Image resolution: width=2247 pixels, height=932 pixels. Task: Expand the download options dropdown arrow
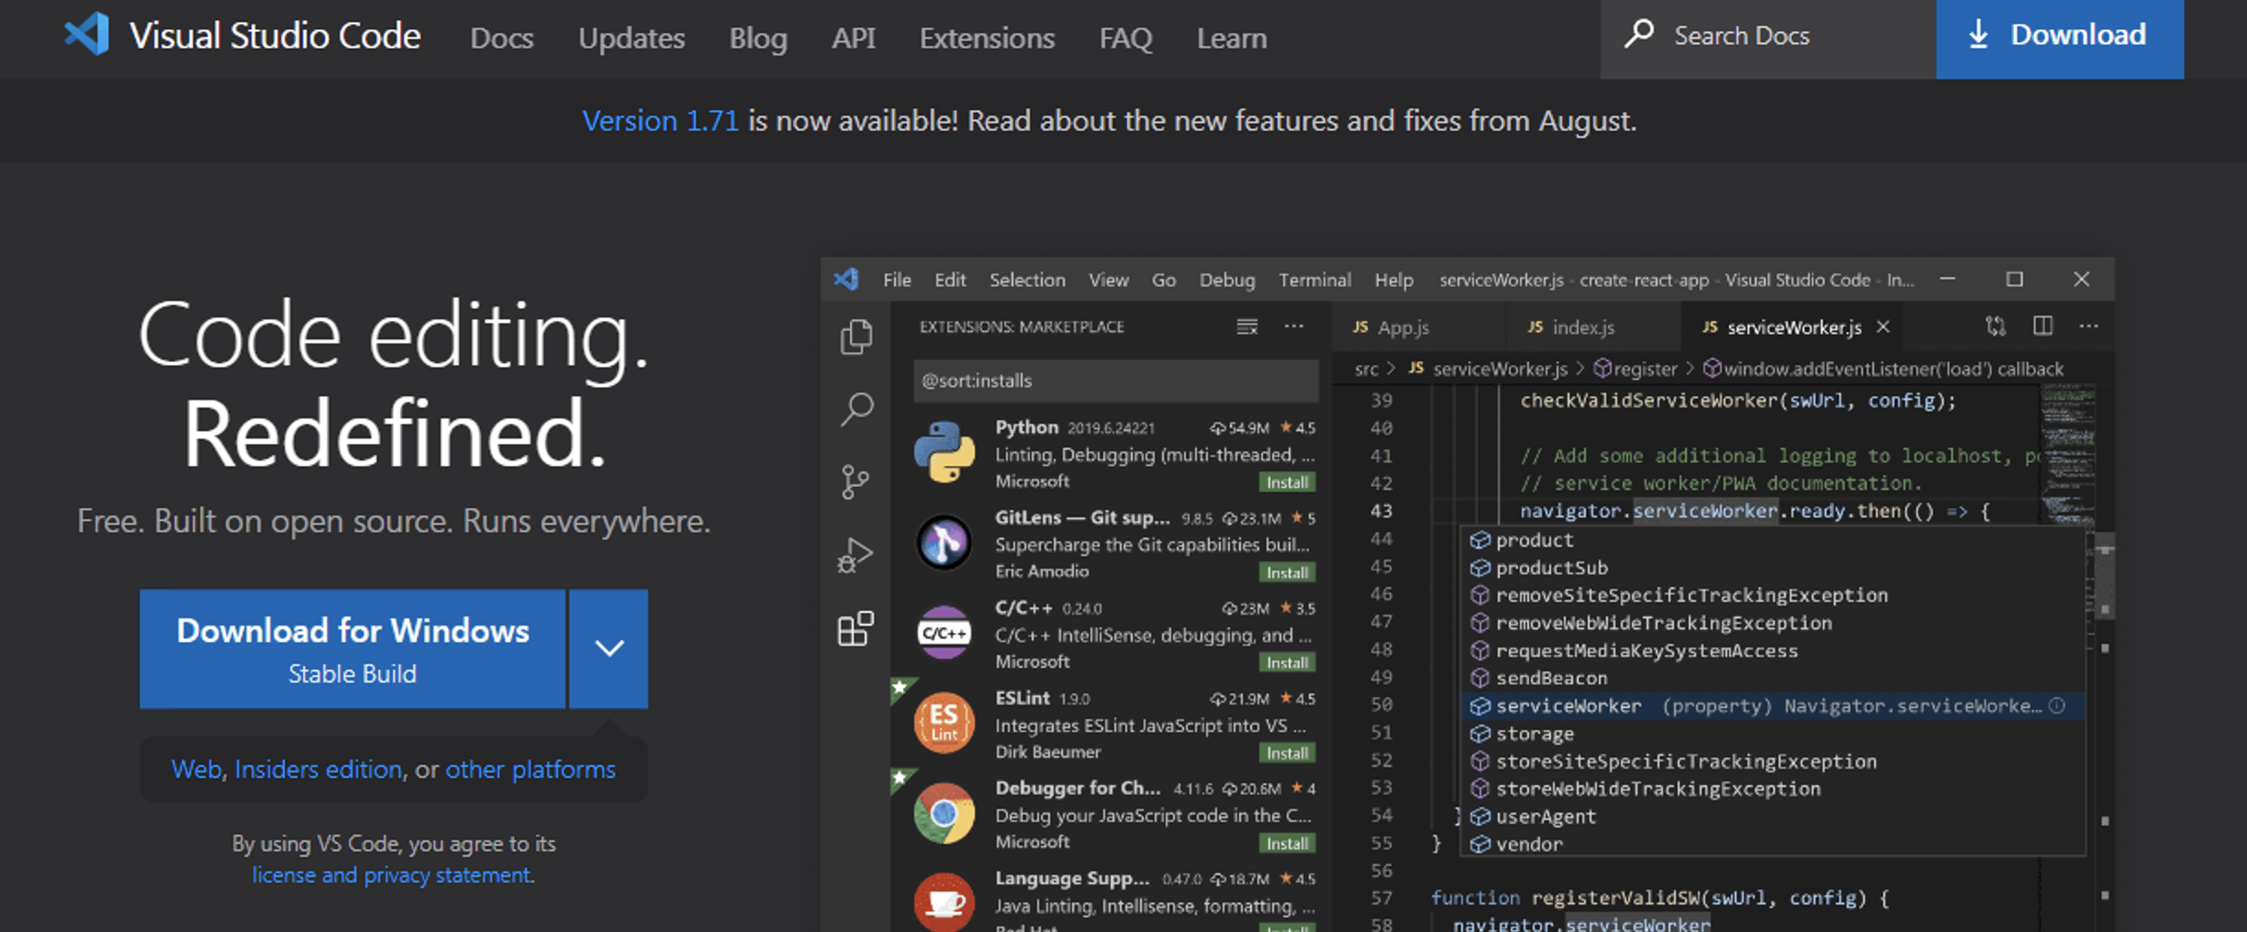pos(609,649)
